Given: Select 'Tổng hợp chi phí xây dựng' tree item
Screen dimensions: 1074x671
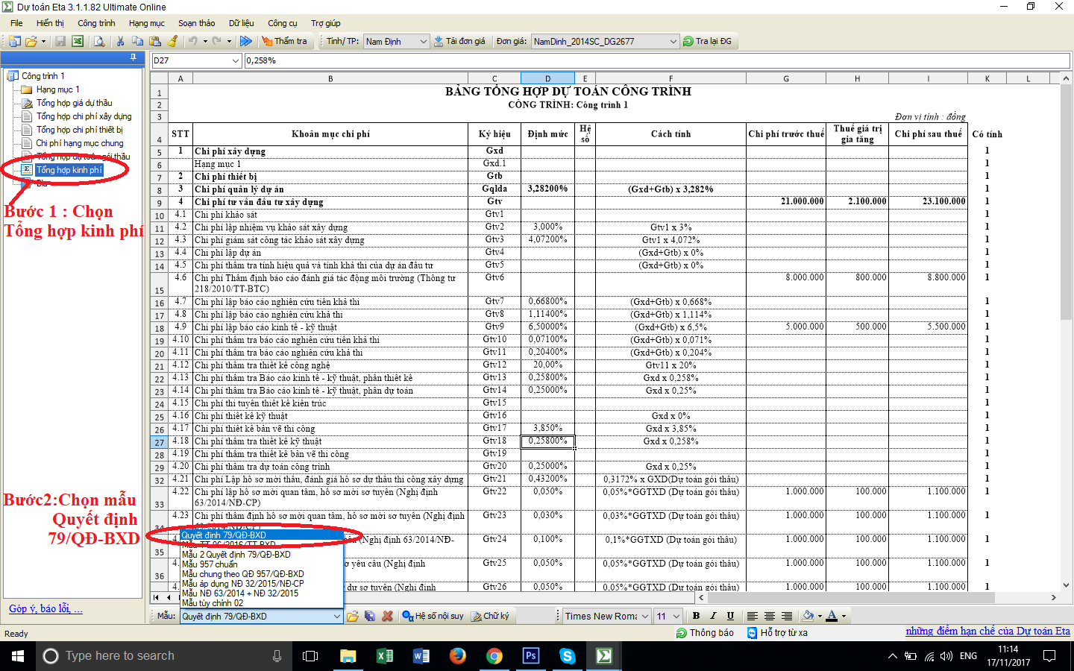Looking at the screenshot, I should [84, 116].
